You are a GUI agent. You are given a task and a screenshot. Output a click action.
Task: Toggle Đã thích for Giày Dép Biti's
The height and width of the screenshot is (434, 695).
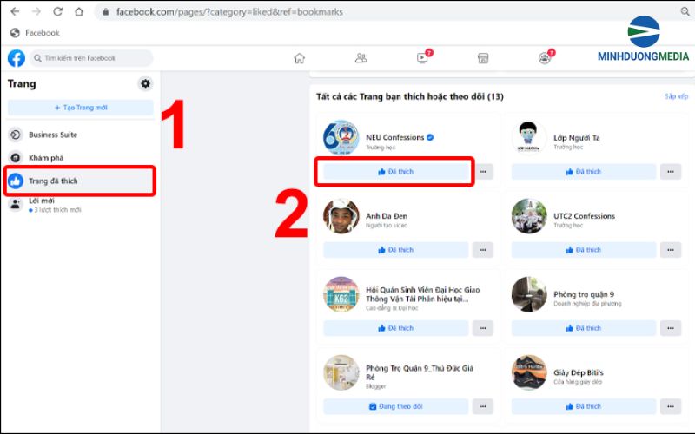click(583, 406)
